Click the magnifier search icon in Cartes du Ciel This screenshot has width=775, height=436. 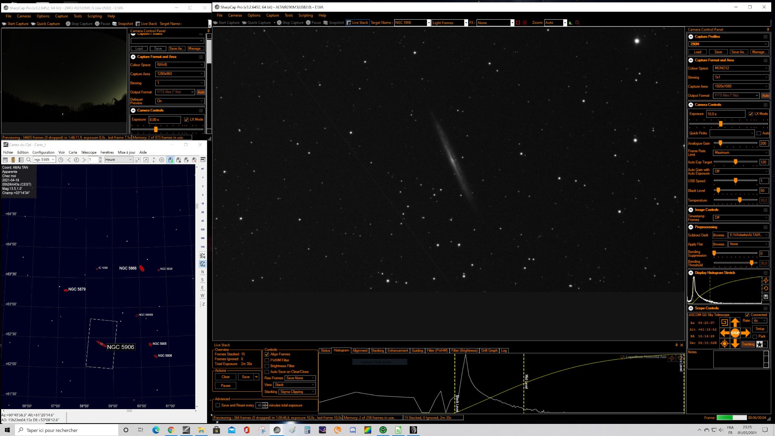point(28,160)
